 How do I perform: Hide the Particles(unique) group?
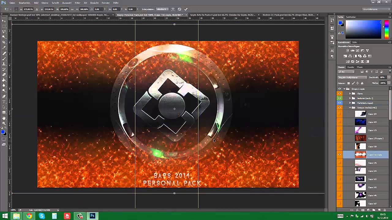339,103
